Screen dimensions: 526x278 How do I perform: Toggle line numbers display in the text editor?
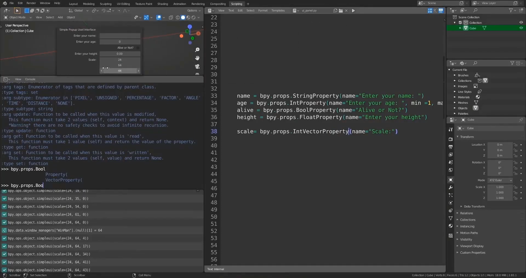pos(430,11)
